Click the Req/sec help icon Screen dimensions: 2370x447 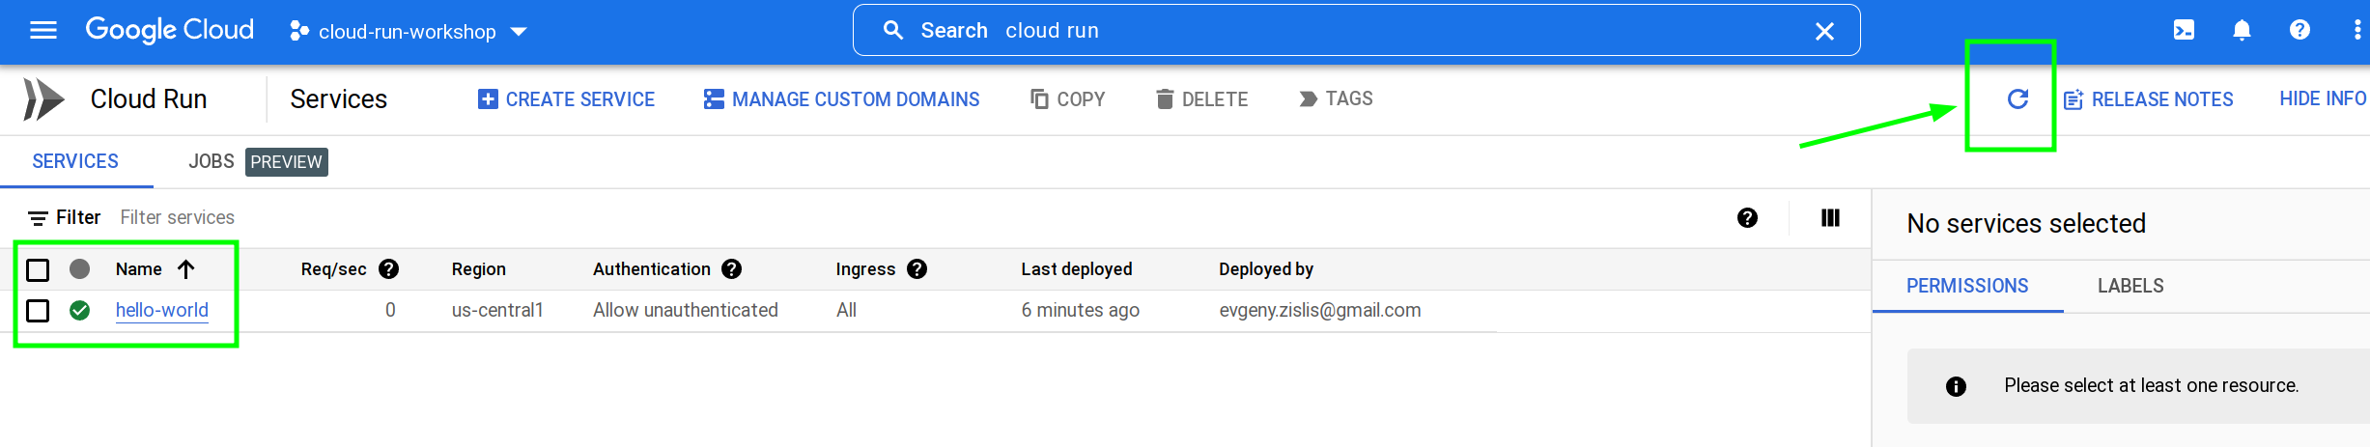click(x=389, y=269)
